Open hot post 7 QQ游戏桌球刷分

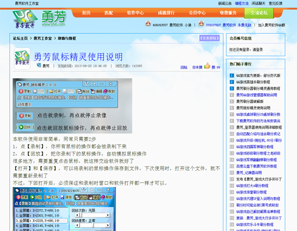pyautogui.click(x=258, y=115)
